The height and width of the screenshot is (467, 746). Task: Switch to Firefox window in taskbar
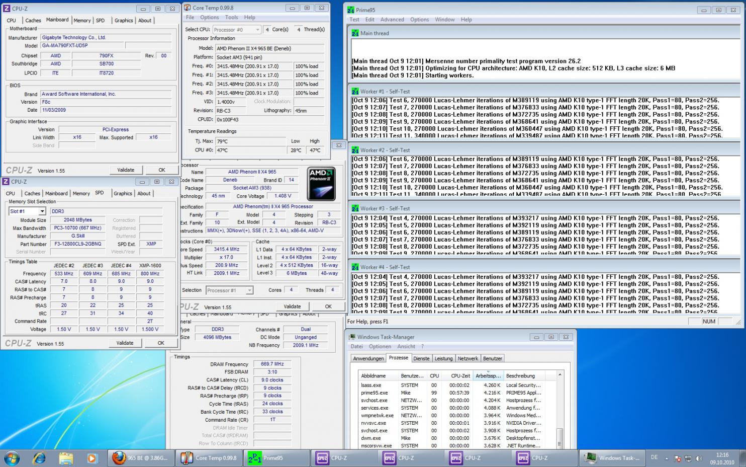point(142,458)
